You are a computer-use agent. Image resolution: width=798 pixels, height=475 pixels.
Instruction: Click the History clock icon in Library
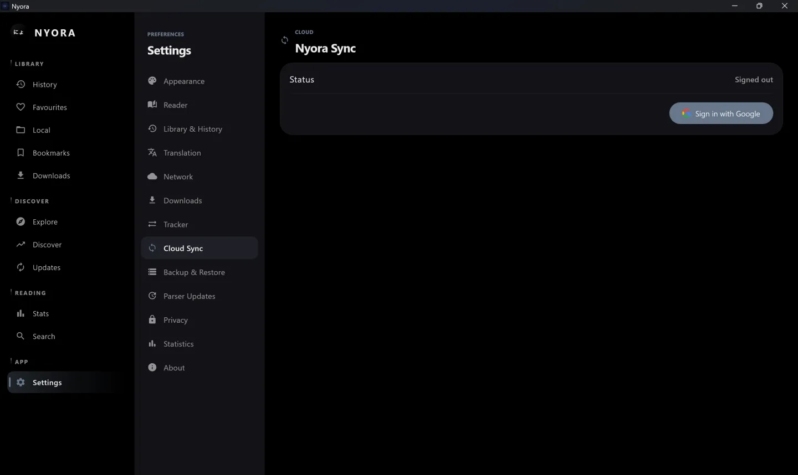tap(21, 84)
